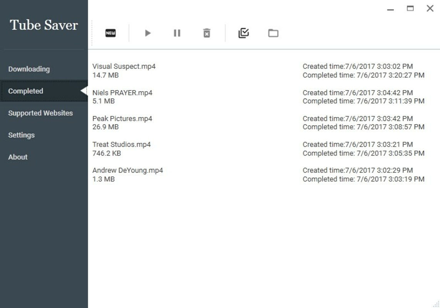The width and height of the screenshot is (440, 308).
Task: Click Created time 3:03:02 PM
Action: 358,67
